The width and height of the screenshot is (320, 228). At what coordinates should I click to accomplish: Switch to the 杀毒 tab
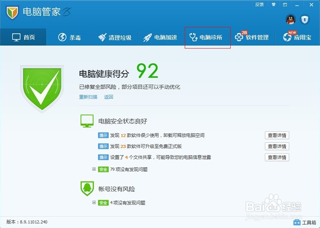click(x=70, y=37)
